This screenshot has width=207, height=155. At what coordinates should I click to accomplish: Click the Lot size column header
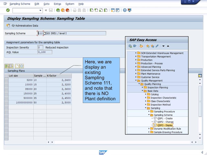point(21,76)
